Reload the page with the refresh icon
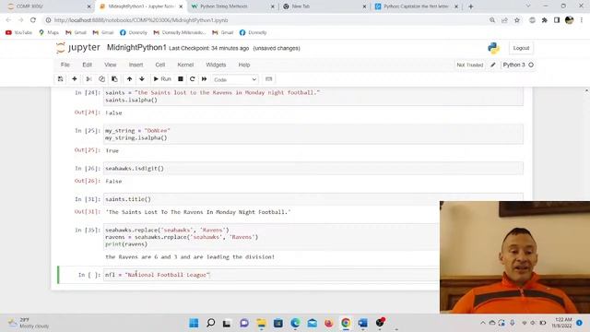This screenshot has height=332, width=590. [33, 20]
